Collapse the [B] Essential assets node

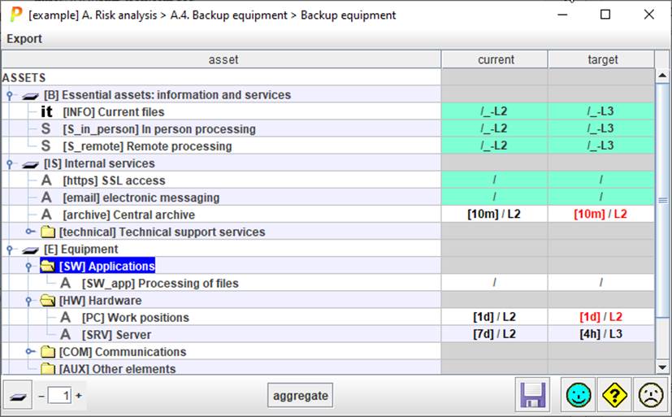click(x=10, y=96)
